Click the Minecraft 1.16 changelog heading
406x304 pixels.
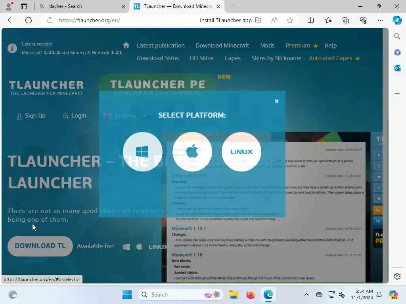click(187, 255)
